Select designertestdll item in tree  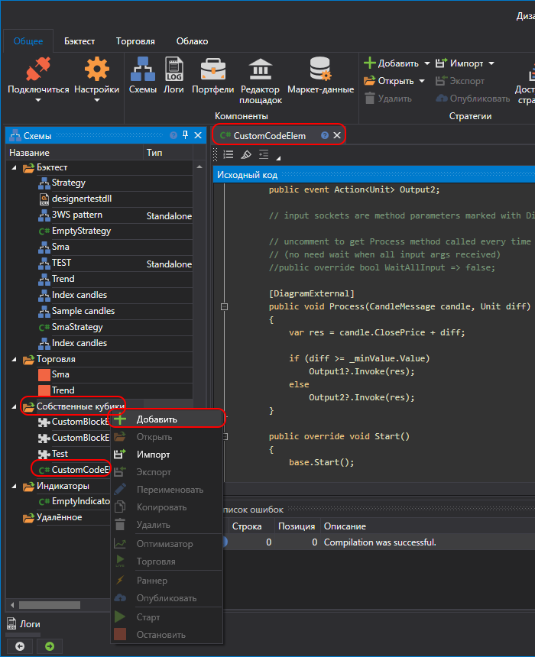click(81, 199)
